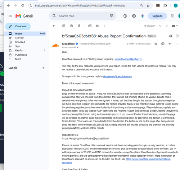Screen dimensions: 180x170
Task: Open the input tools dropdown
Action: [x=175, y=26]
